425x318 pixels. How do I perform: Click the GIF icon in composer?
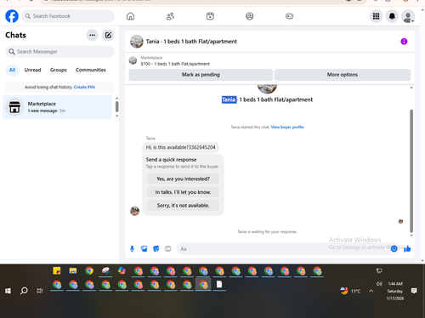tap(168, 249)
